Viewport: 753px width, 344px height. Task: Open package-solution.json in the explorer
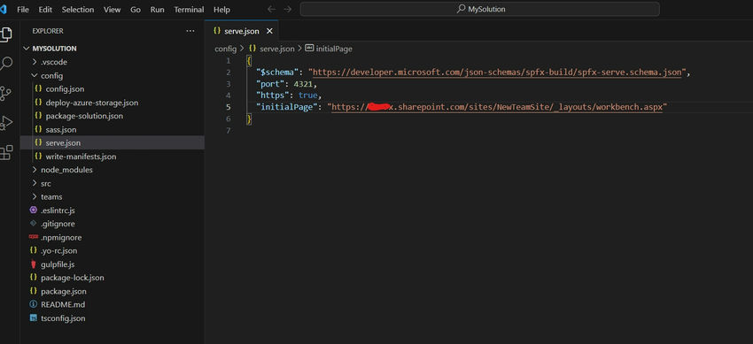(84, 116)
